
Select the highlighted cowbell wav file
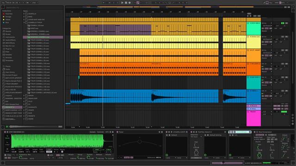point(43,37)
